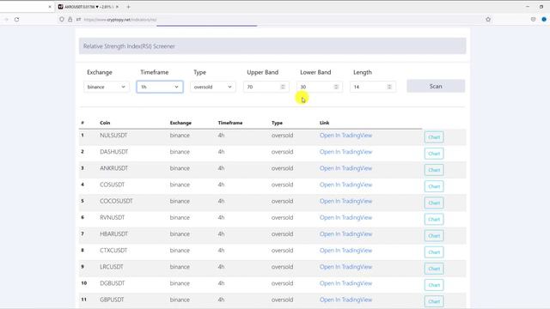This screenshot has height=309, width=550.
Task: Click the Length field with 14
Action: pyautogui.click(x=372, y=87)
